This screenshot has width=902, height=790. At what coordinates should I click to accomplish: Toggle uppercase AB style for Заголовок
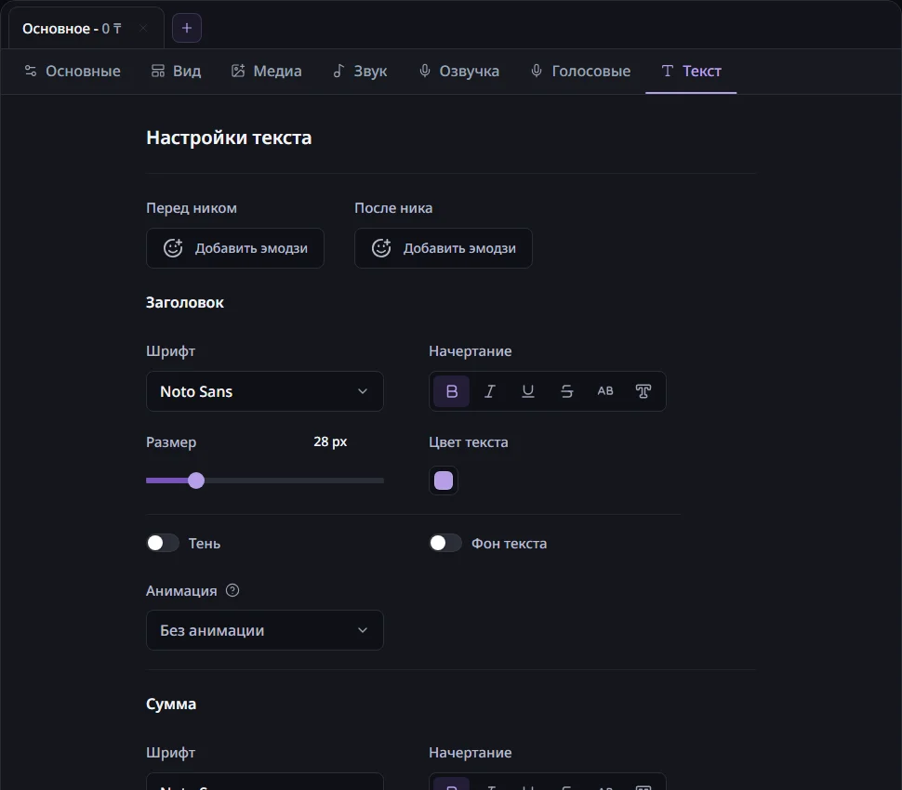[x=605, y=391]
